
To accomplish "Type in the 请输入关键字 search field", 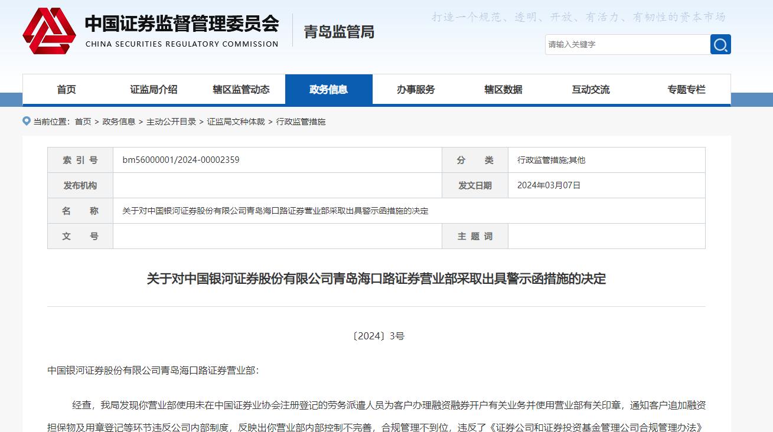I will (627, 44).
